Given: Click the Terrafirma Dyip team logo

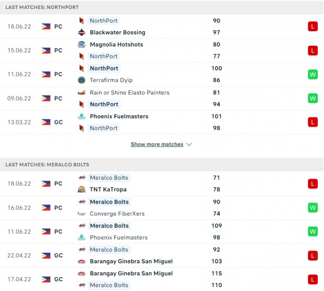Looking at the screenshot, I should pyautogui.click(x=81, y=80).
